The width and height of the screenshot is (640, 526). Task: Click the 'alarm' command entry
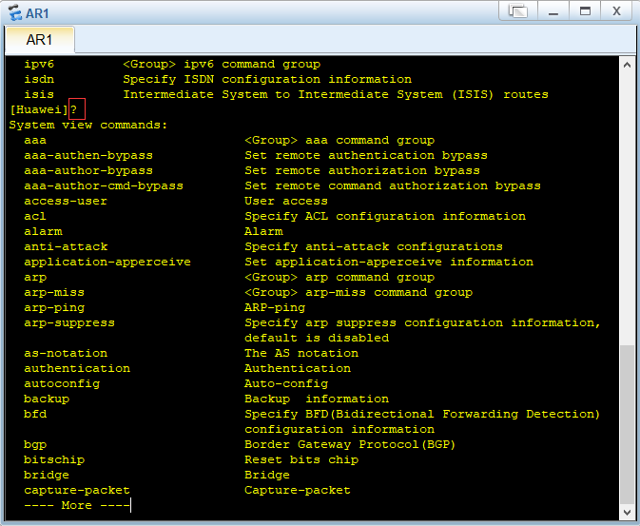pyautogui.click(x=43, y=231)
